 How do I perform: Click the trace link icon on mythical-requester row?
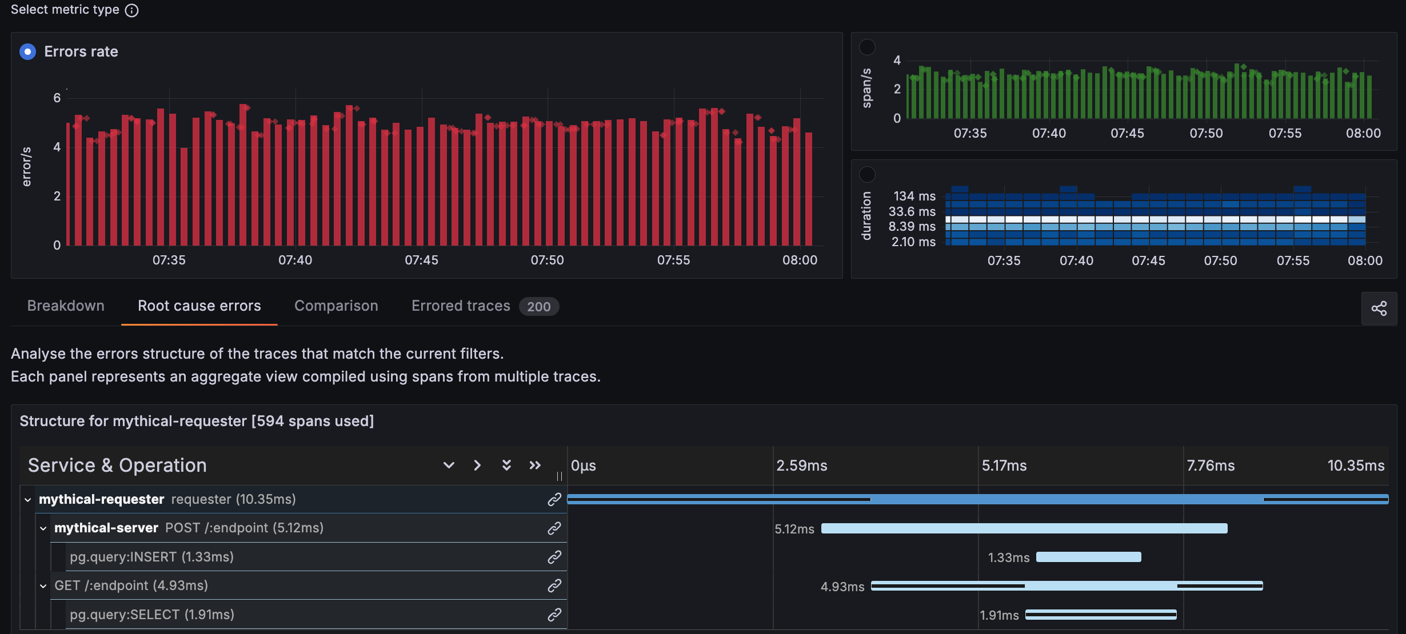(554, 499)
